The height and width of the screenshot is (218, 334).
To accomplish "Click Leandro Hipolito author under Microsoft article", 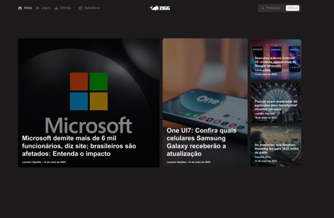I will coord(32,162).
